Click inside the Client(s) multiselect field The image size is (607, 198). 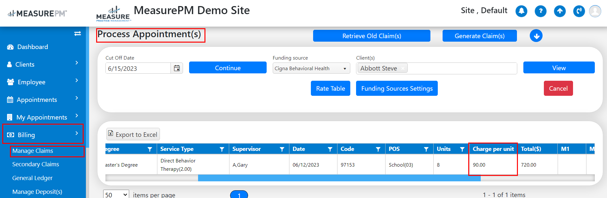click(x=461, y=68)
